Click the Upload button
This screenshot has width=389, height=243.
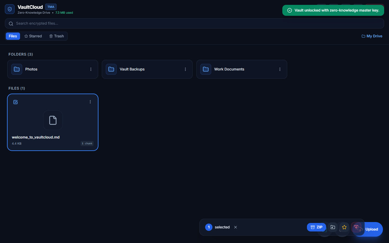368,229
